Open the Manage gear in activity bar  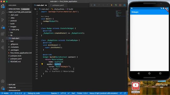[x=3, y=88]
